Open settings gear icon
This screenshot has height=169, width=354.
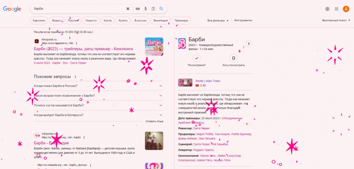click(x=327, y=9)
